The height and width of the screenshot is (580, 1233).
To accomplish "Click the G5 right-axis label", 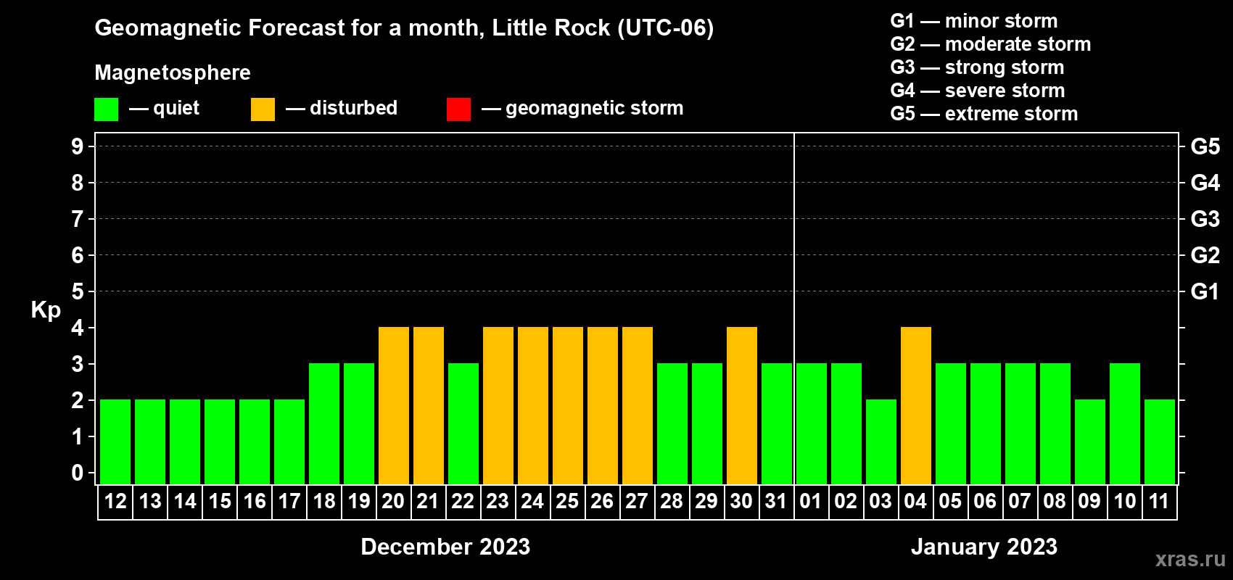I will click(x=1205, y=146).
